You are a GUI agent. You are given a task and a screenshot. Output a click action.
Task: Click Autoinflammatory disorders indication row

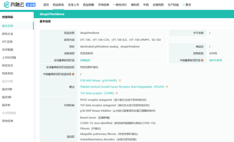pyautogui.click(x=108, y=139)
